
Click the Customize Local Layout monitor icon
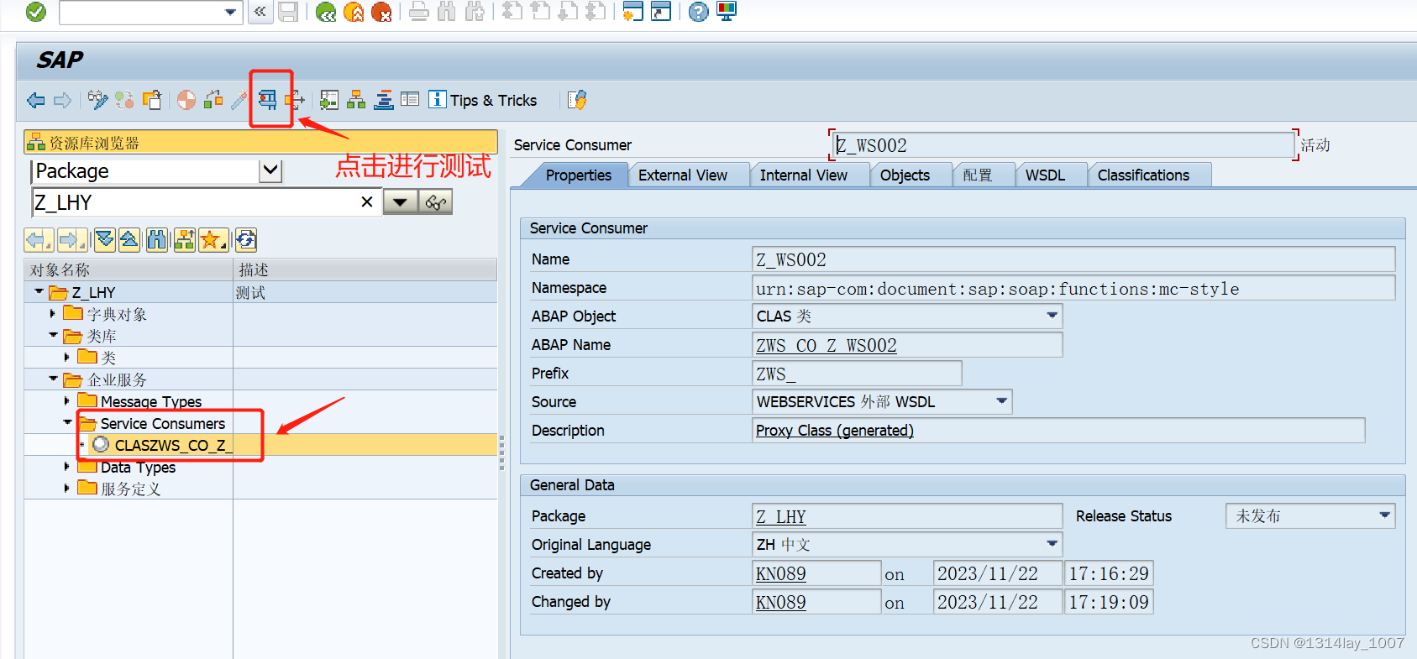[727, 12]
